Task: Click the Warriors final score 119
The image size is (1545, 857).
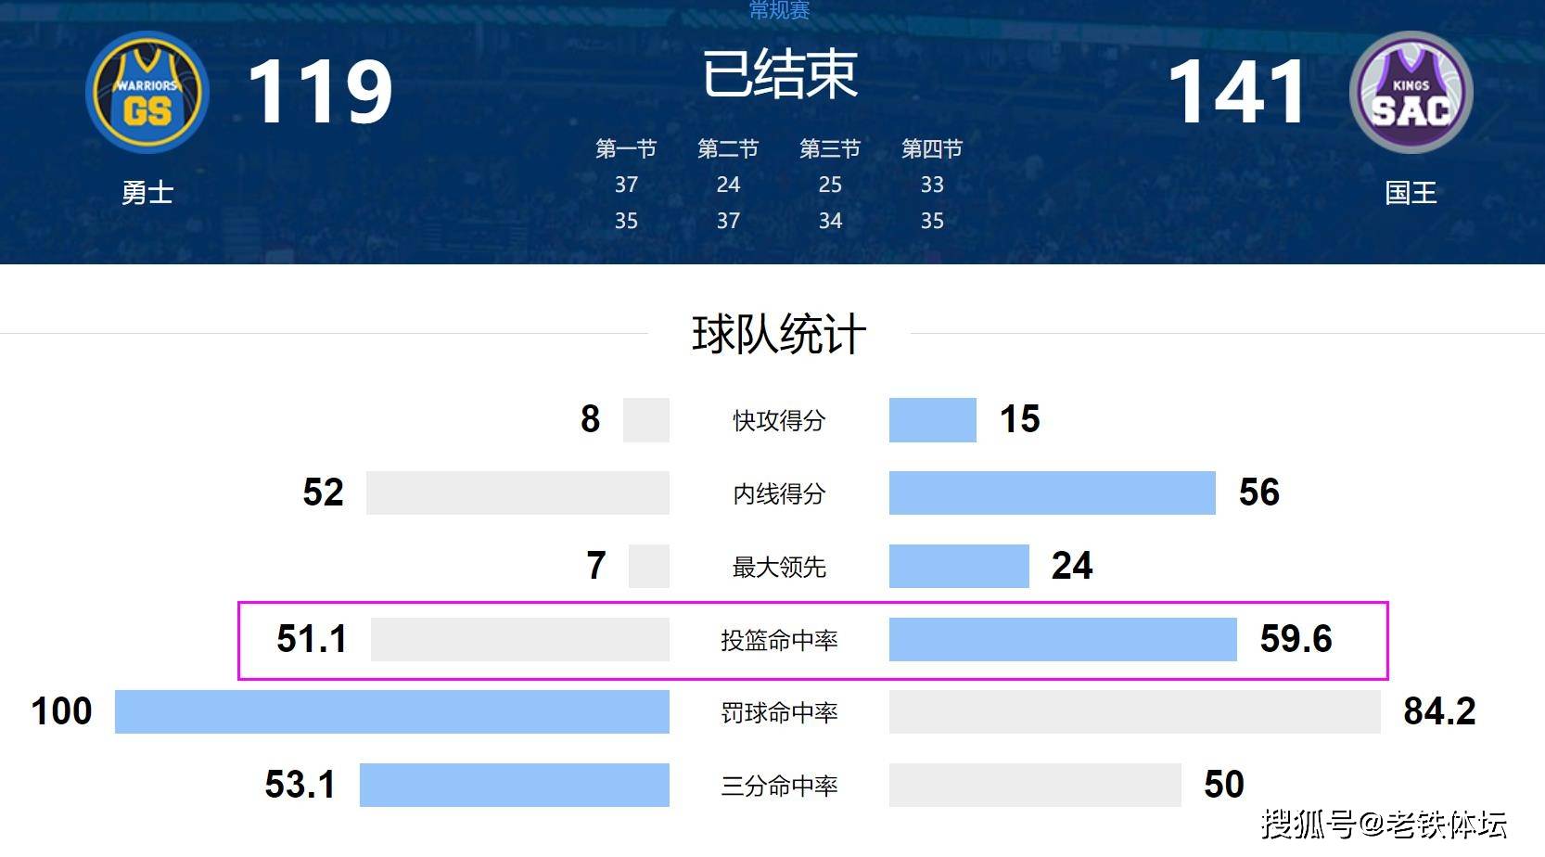Action: tap(320, 91)
